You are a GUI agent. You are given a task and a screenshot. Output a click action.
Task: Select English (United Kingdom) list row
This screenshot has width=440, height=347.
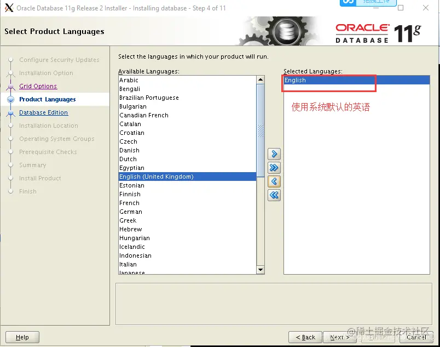coord(188,177)
